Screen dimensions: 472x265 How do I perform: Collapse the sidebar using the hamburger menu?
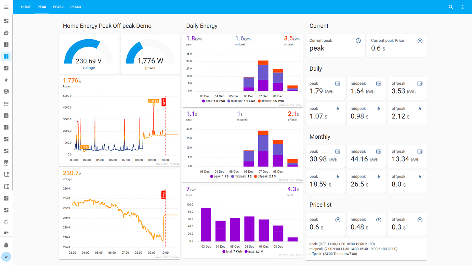(x=6, y=7)
